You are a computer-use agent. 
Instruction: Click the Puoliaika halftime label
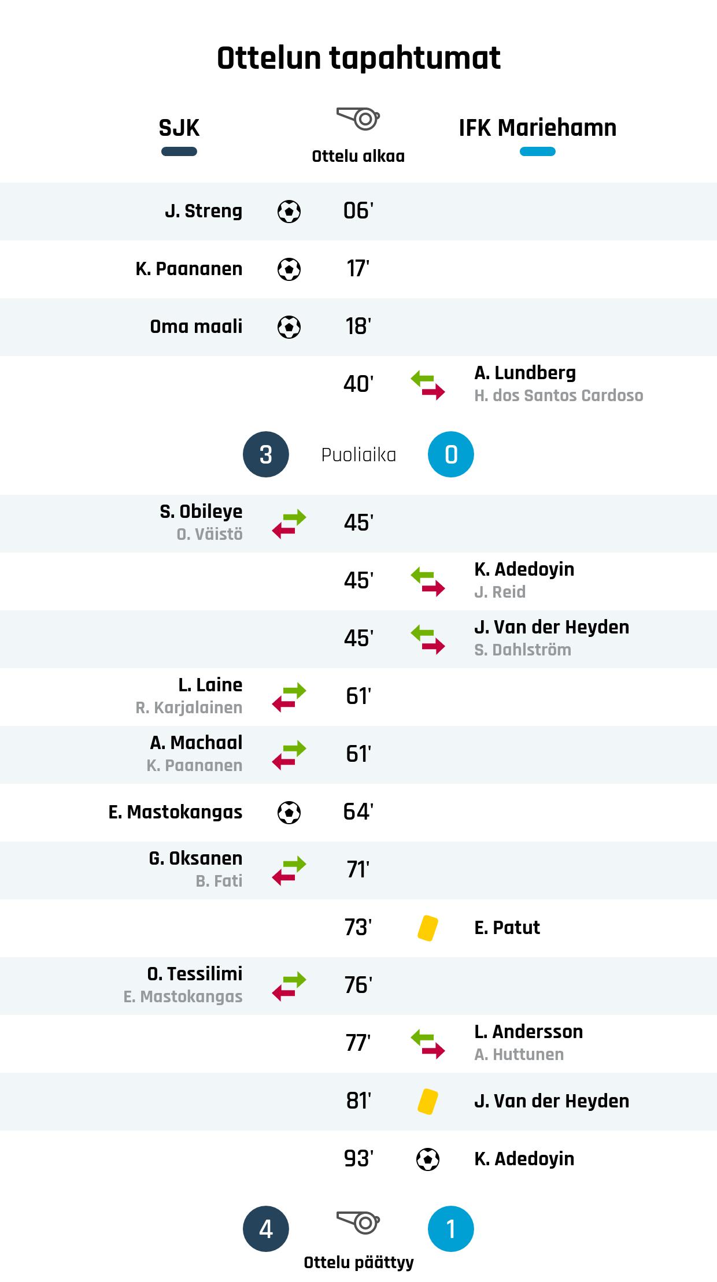(x=358, y=455)
